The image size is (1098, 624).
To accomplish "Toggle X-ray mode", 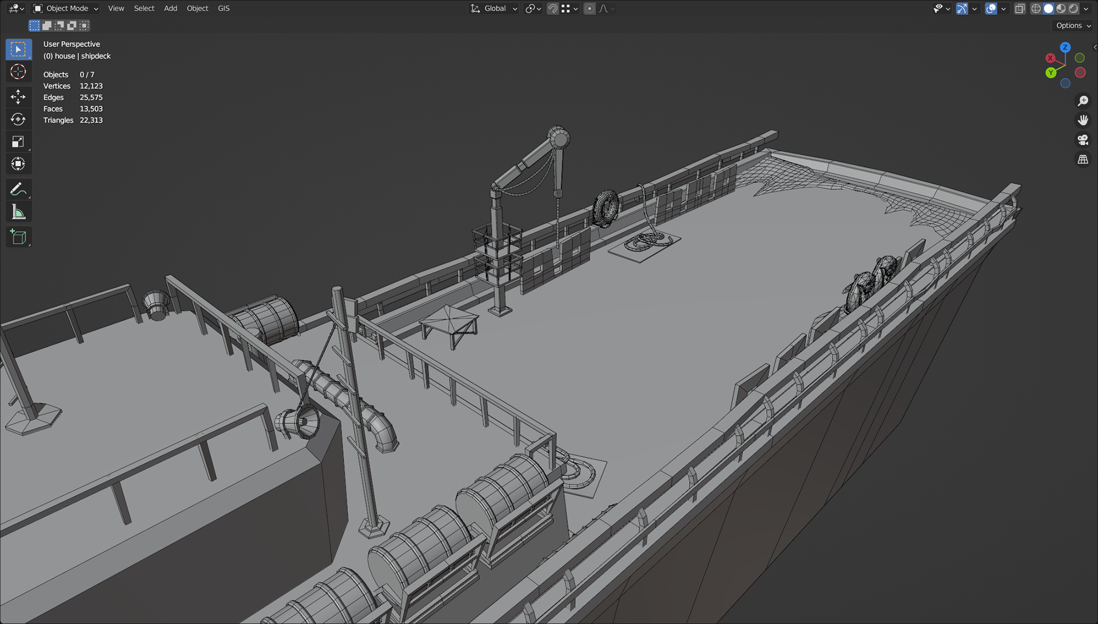I will [1020, 9].
